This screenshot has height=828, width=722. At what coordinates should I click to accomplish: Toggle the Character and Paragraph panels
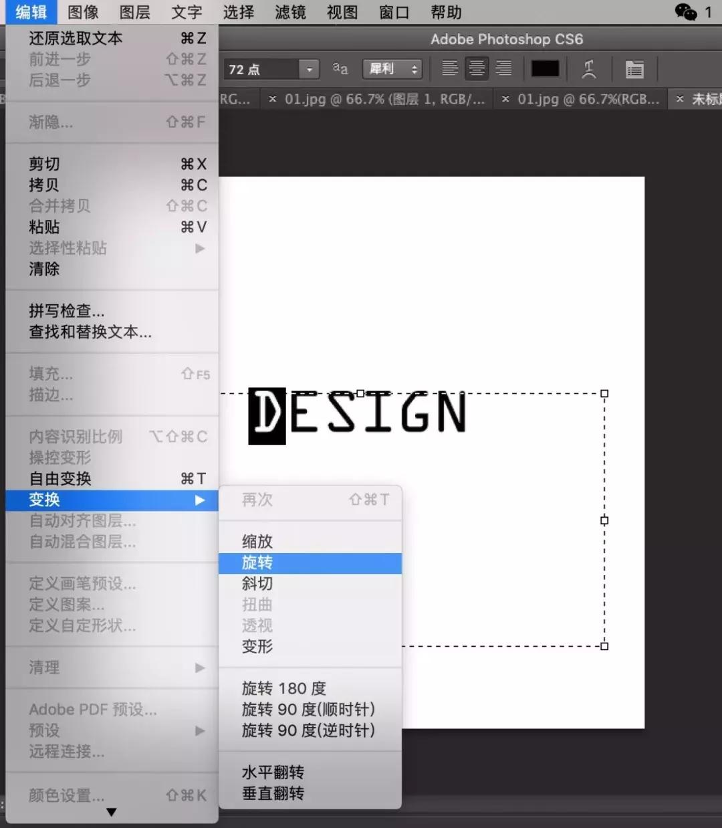634,68
